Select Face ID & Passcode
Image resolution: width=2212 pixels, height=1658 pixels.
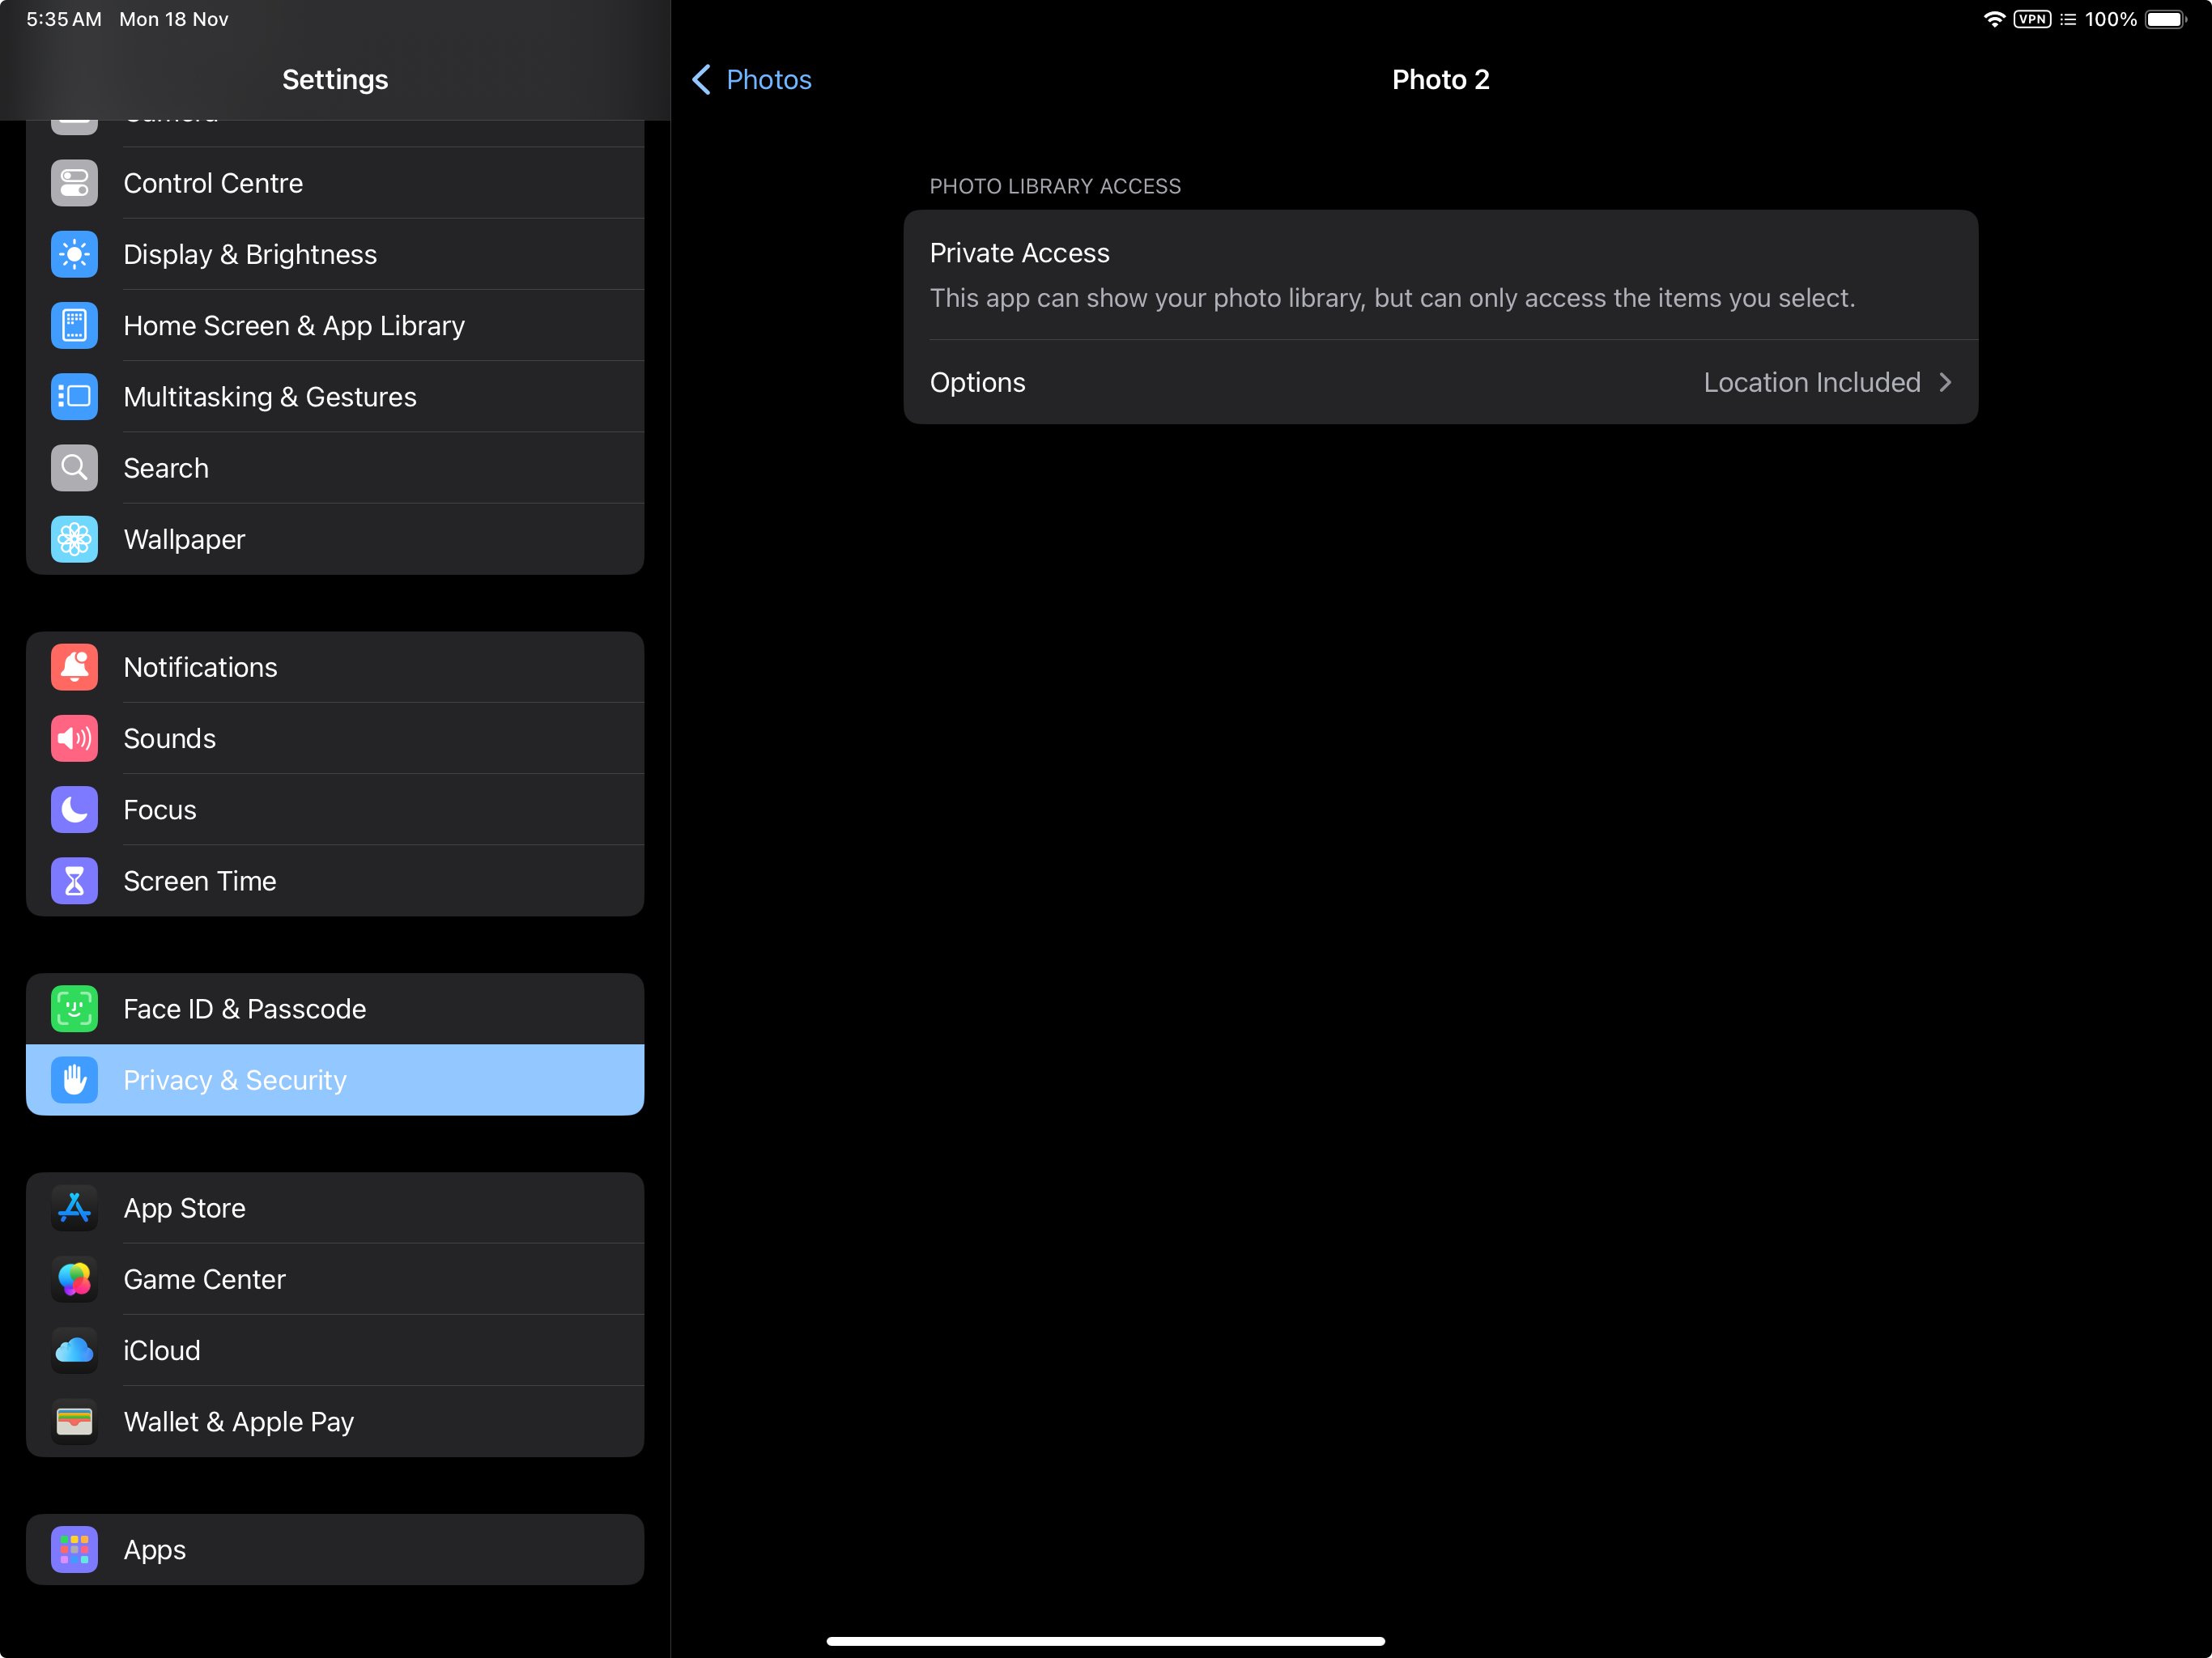click(335, 1009)
